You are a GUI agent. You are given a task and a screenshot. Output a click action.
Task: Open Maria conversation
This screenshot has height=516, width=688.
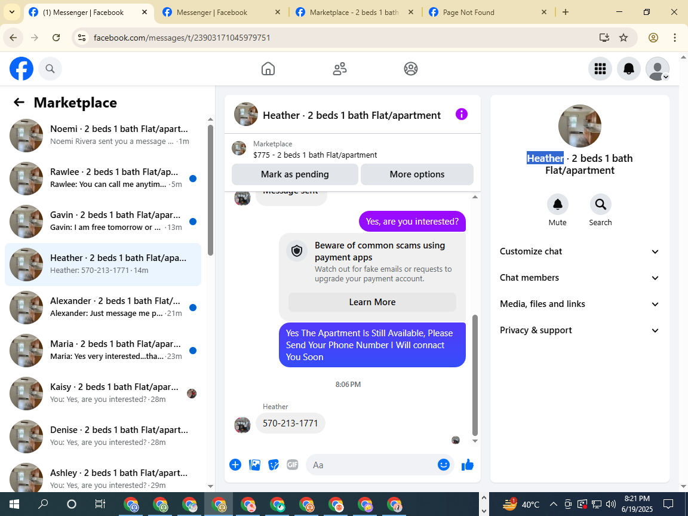[103, 350]
